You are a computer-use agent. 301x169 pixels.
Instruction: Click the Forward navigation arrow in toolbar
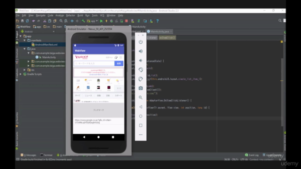[77, 21]
